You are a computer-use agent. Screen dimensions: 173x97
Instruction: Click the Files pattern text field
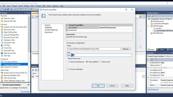click(99, 55)
